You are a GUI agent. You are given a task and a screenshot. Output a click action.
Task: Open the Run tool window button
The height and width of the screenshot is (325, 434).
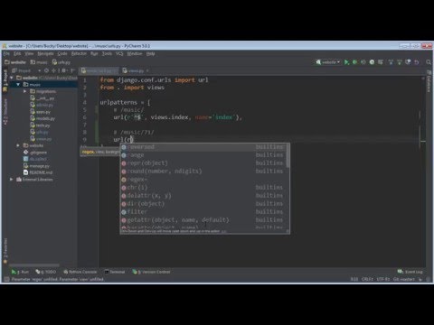click(20, 272)
